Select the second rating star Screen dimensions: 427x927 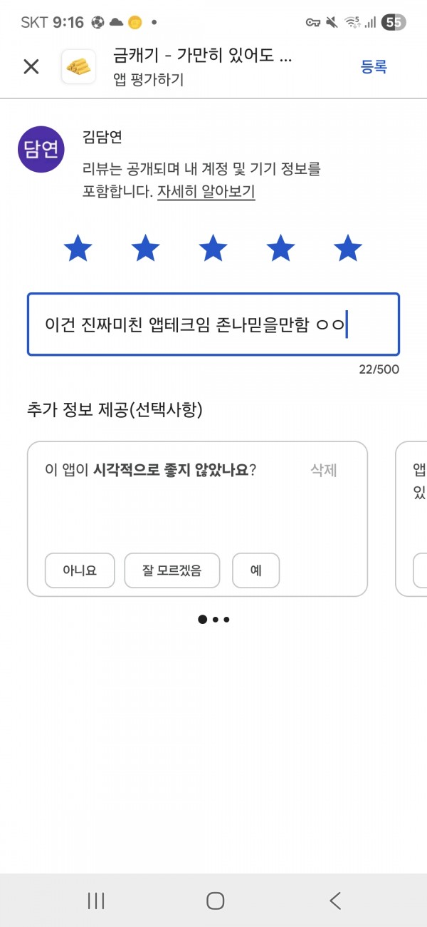pos(145,249)
